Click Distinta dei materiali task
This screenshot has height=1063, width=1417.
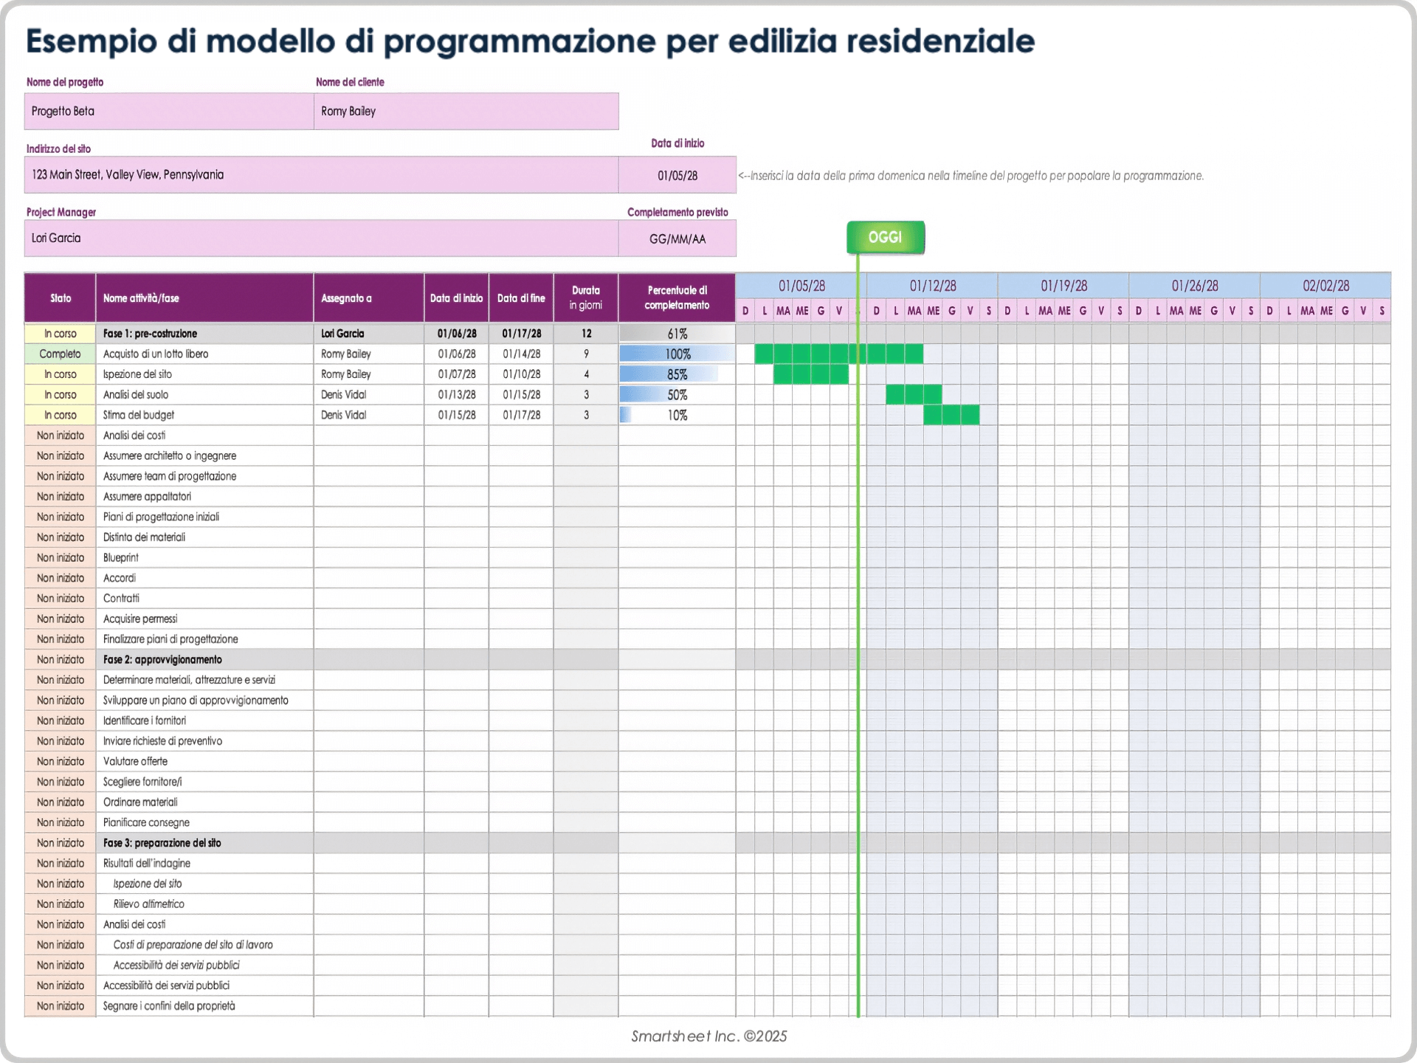click(x=144, y=537)
